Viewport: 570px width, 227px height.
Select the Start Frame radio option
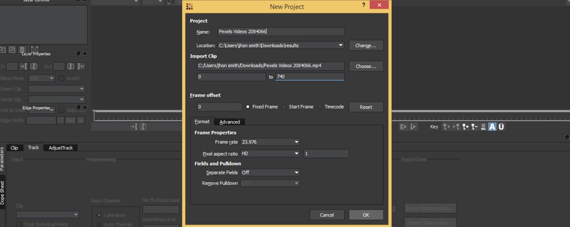284,107
